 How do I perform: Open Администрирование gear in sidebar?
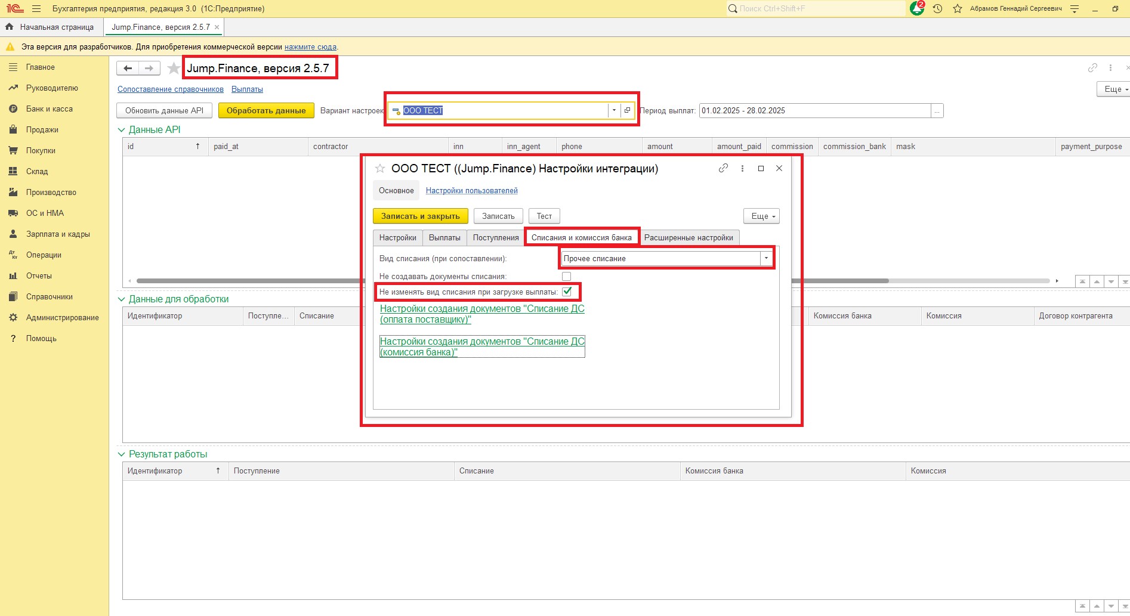tap(13, 318)
